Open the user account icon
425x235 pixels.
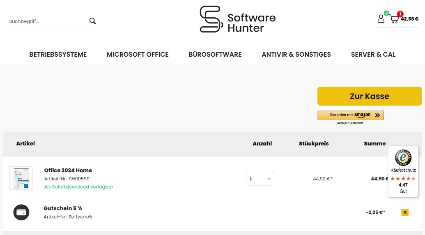click(381, 18)
